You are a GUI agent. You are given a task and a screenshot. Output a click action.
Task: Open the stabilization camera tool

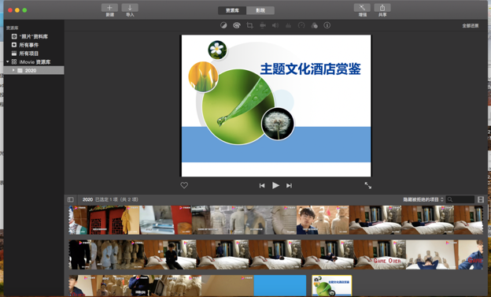pos(263,25)
